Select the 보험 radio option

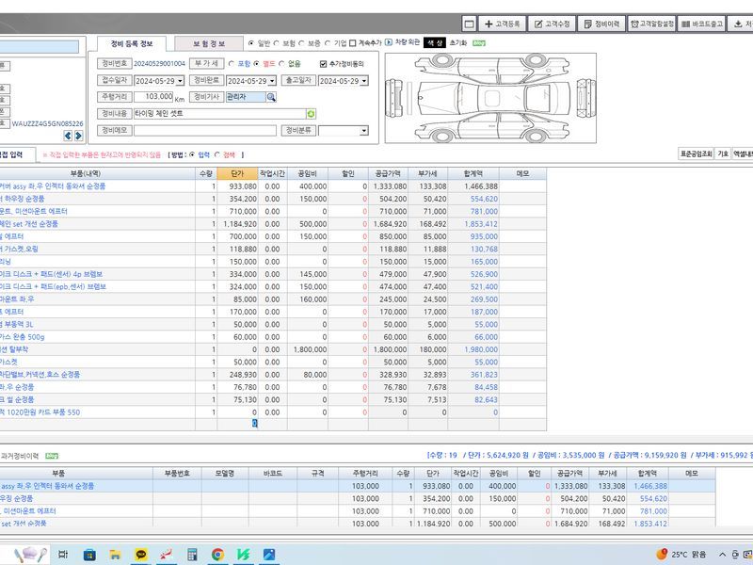277,43
